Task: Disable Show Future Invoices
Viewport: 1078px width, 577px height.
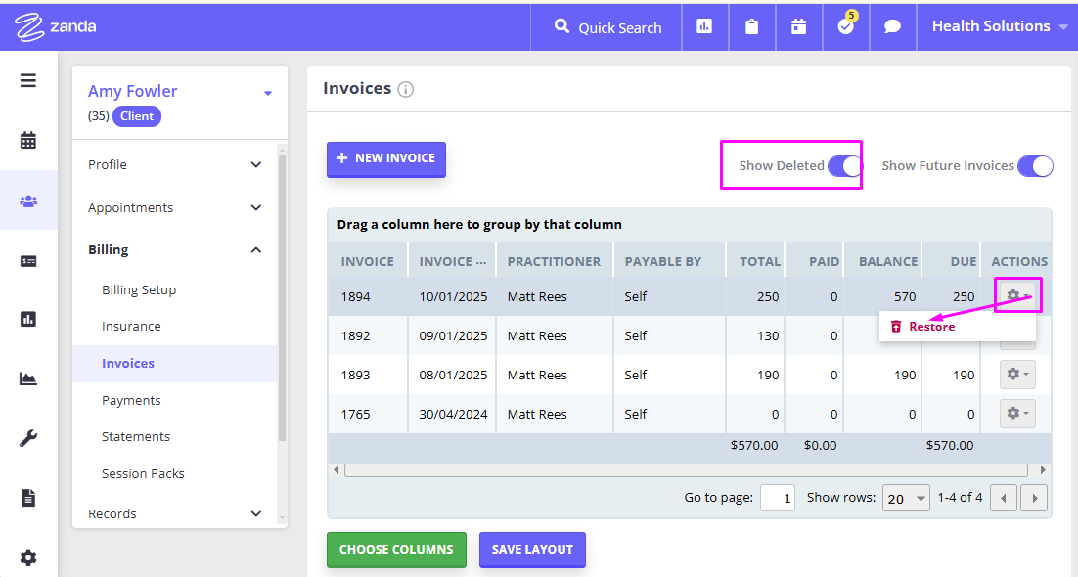Action: [x=1035, y=166]
